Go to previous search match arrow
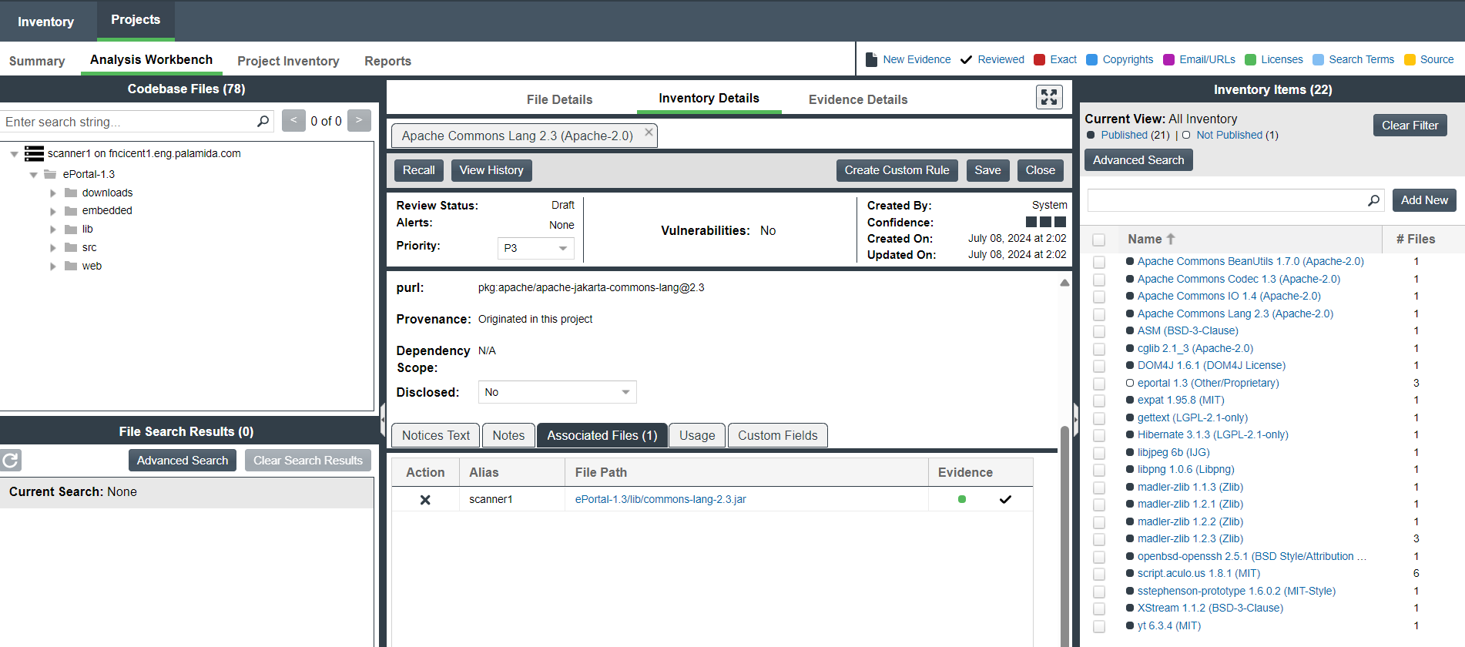 point(293,121)
